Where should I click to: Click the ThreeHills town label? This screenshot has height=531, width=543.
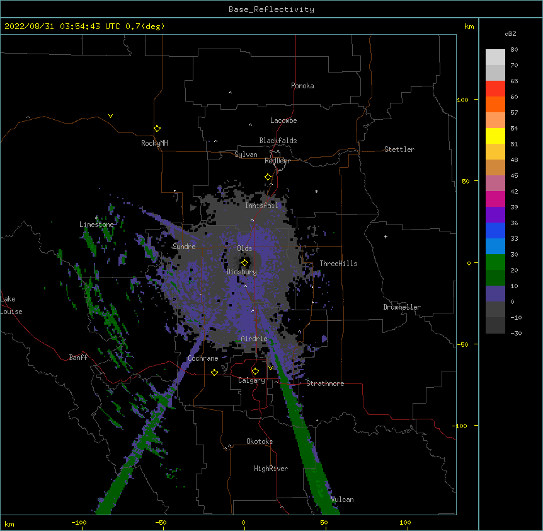338,264
